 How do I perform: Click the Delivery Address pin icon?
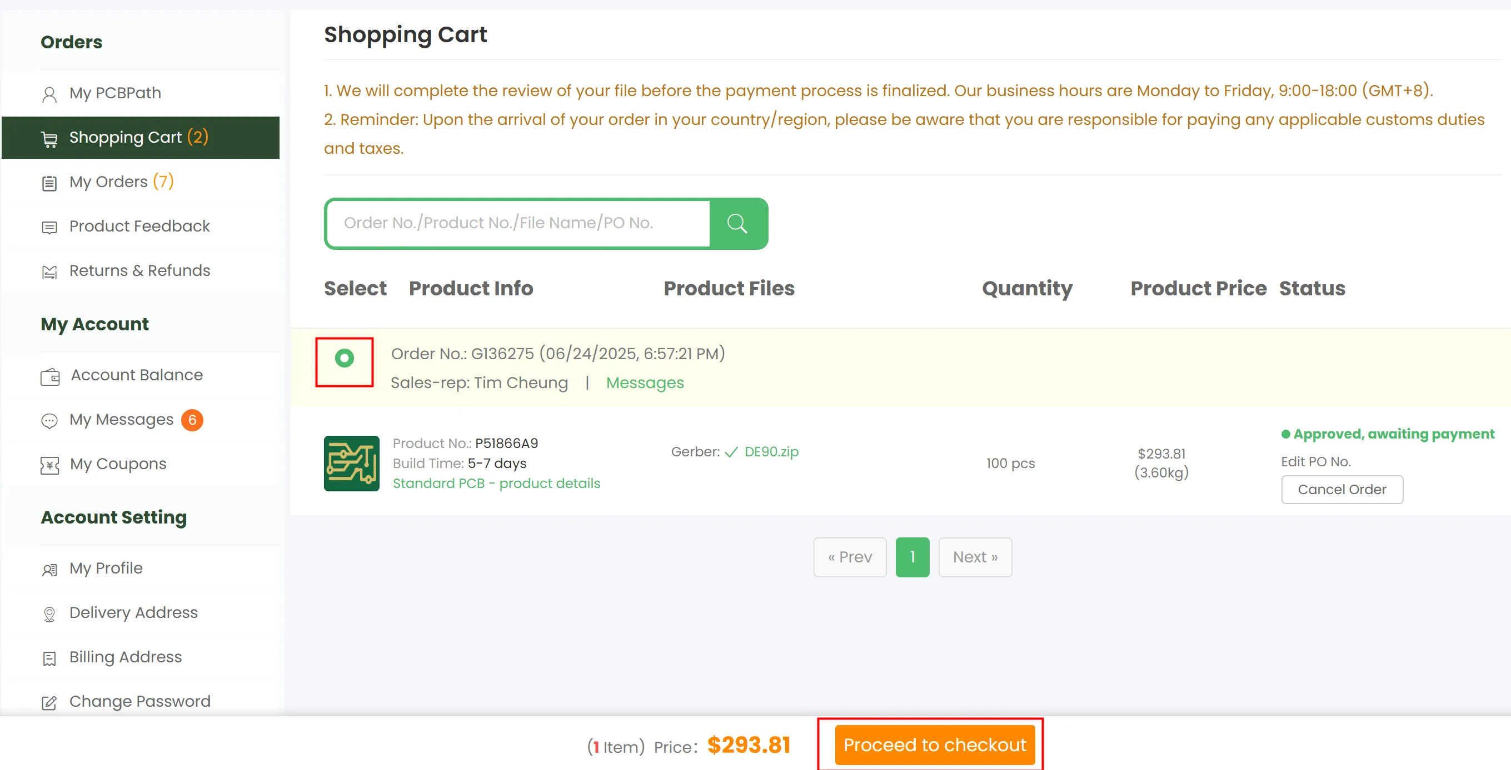click(49, 613)
